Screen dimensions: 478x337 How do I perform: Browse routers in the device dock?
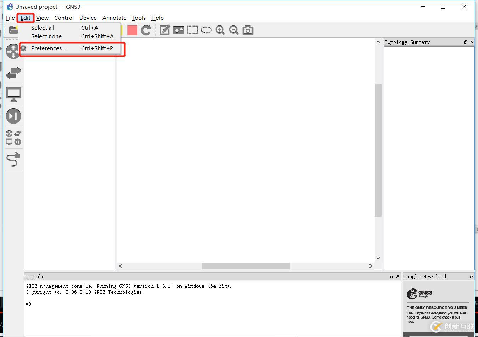(13, 51)
